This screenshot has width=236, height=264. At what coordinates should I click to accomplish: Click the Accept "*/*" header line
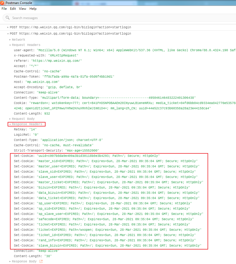click(26, 66)
